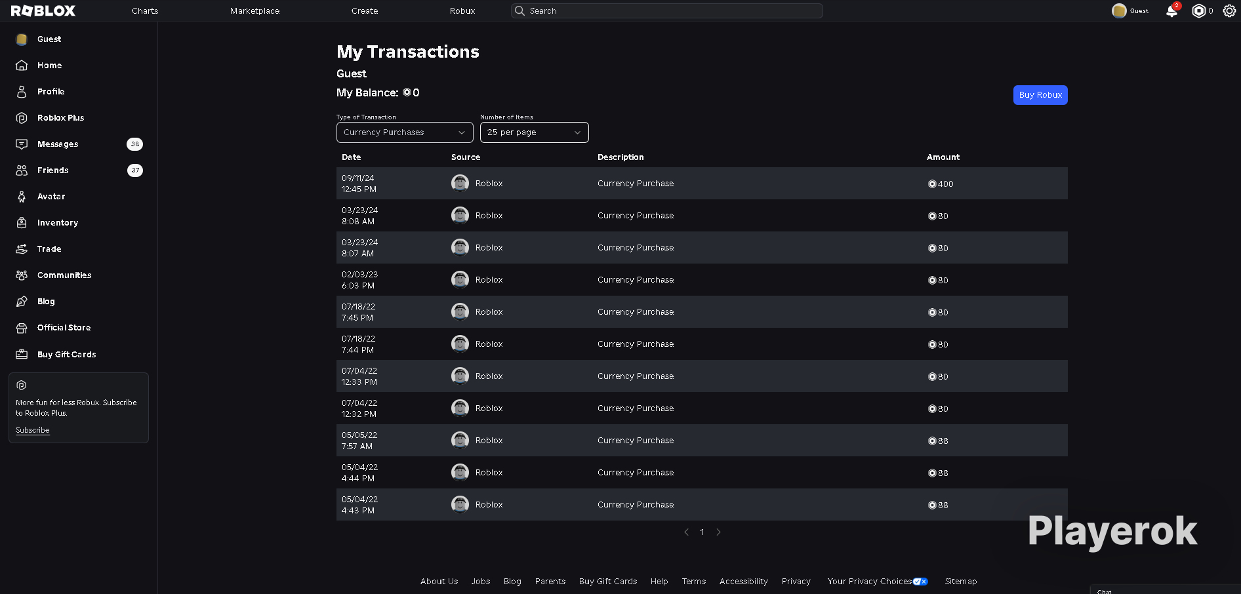The height and width of the screenshot is (594, 1241).
Task: Click the 07/04/22 12:33 PM date cell
Action: (x=359, y=376)
